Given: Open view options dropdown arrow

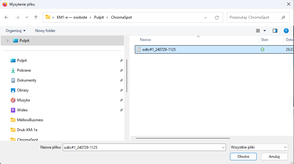Looking at the screenshot, I should click(x=264, y=31).
